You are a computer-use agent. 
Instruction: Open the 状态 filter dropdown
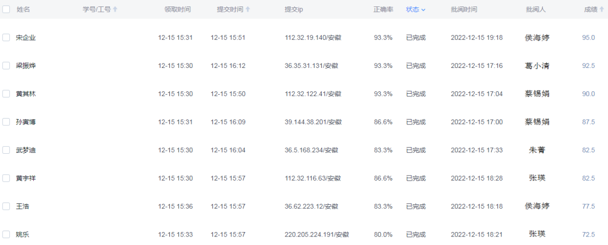[416, 9]
